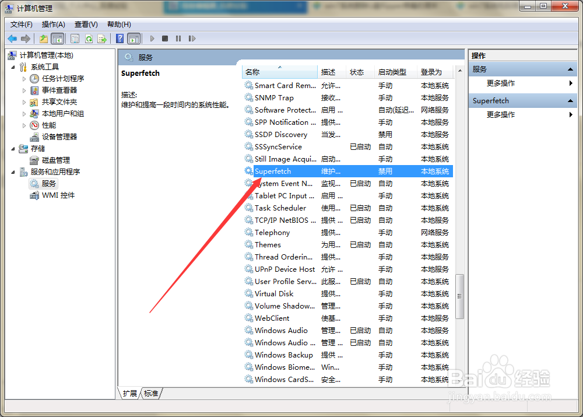Image resolution: width=583 pixels, height=417 pixels.
Task: Click the scrollbar up arrow in services list
Action: coord(460,71)
